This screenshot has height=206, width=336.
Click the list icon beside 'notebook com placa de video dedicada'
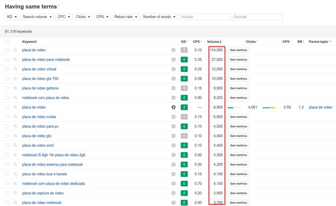pyautogui.click(x=15, y=183)
